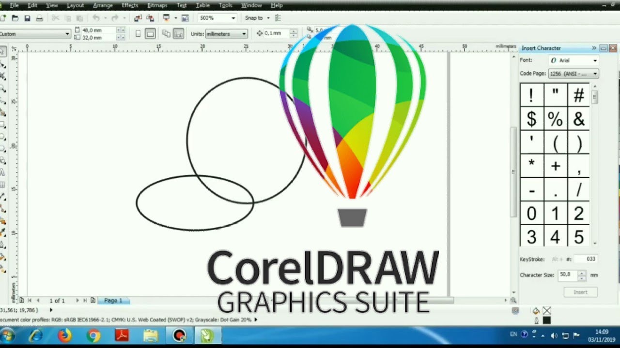Open the Tools menu
This screenshot has width=620, height=348.
point(225,5)
